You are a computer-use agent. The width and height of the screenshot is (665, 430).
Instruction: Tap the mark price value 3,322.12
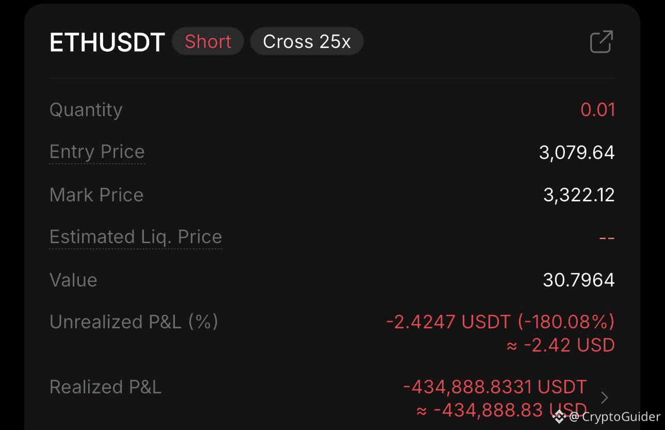[579, 195]
